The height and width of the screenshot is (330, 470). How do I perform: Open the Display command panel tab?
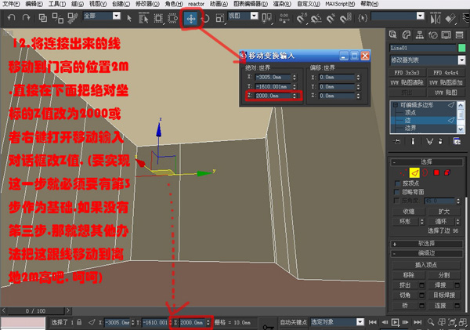(446, 34)
